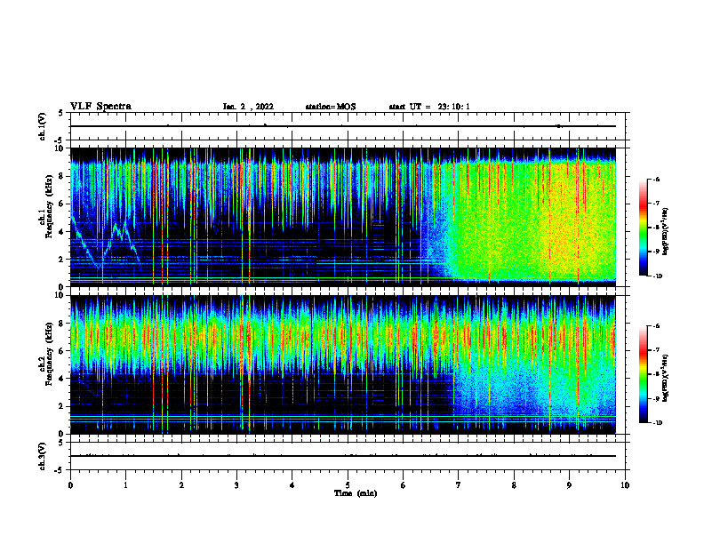Click the "8" kHz tick on ch.1 spectrogram
Image resolution: width=704 pixels, height=544 pixels.
(x=61, y=176)
